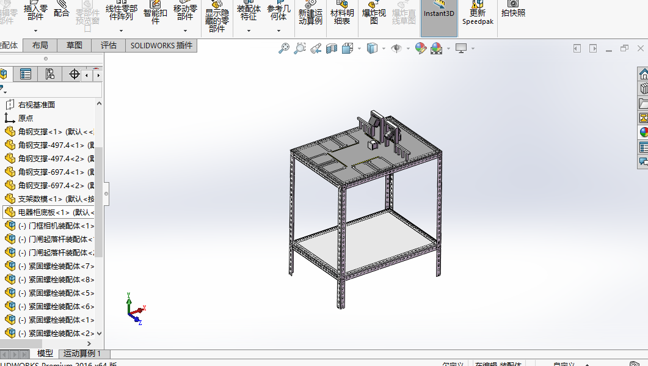Activate the Section View icon
Image resolution: width=648 pixels, height=366 pixels.
point(332,48)
